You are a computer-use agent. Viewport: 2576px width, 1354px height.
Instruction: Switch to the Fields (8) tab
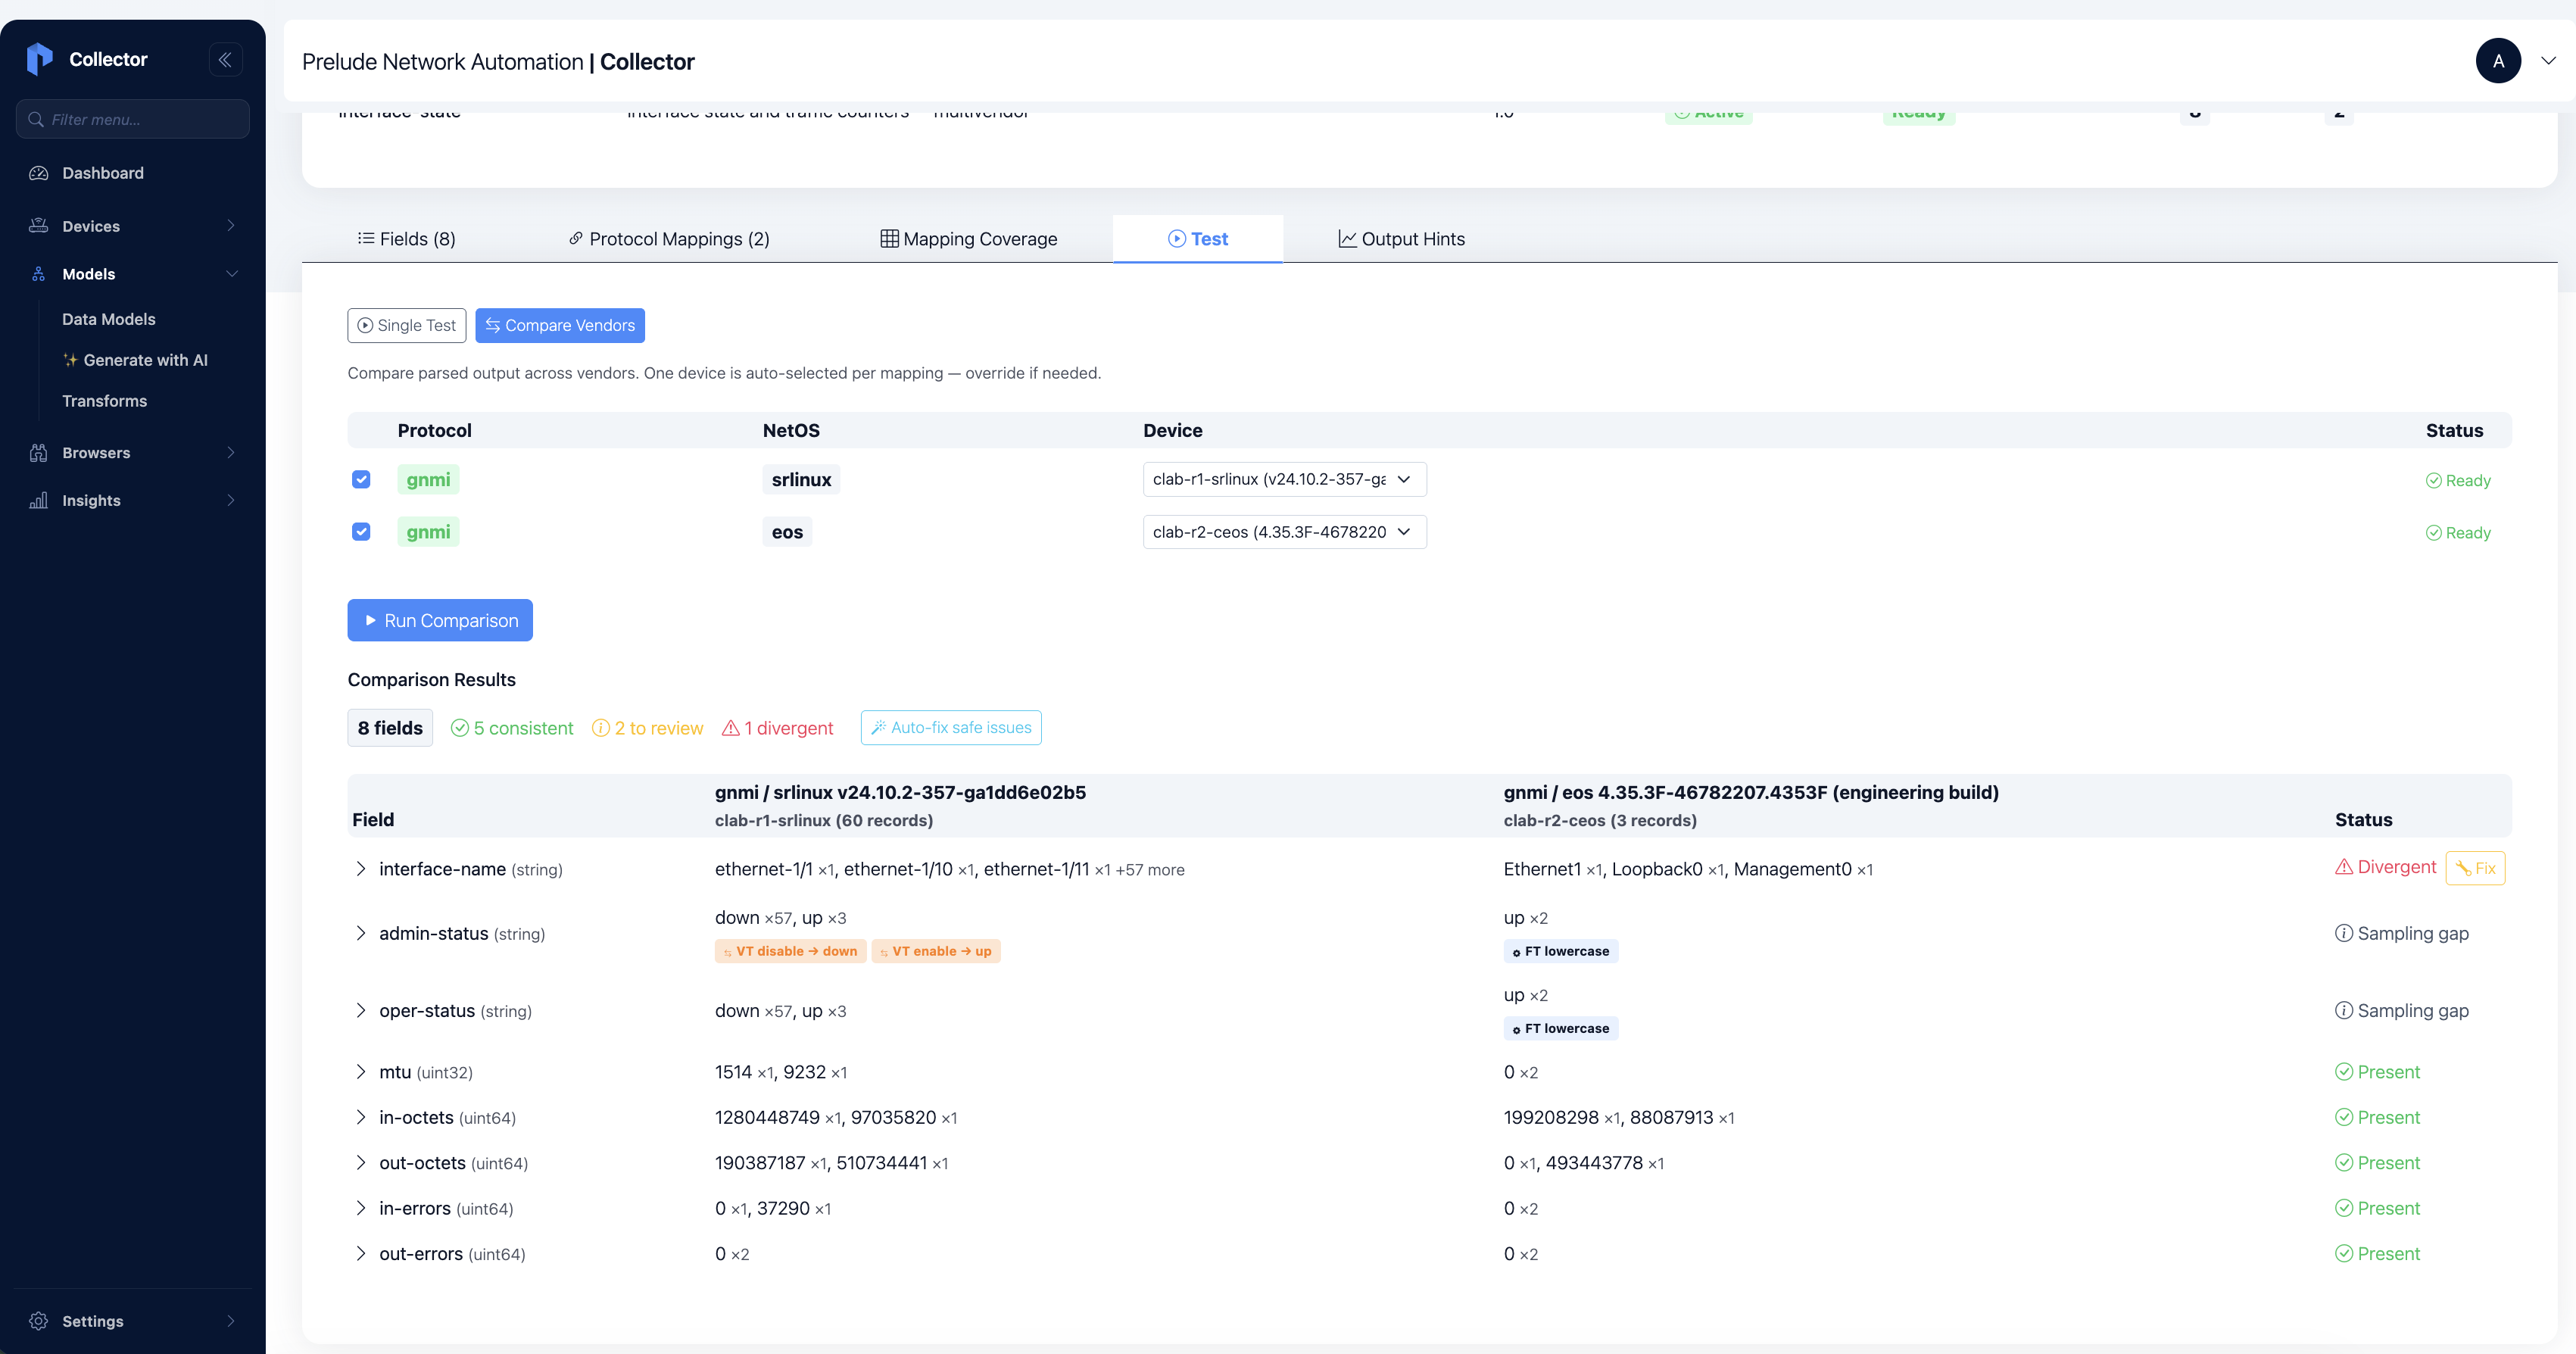tap(406, 239)
